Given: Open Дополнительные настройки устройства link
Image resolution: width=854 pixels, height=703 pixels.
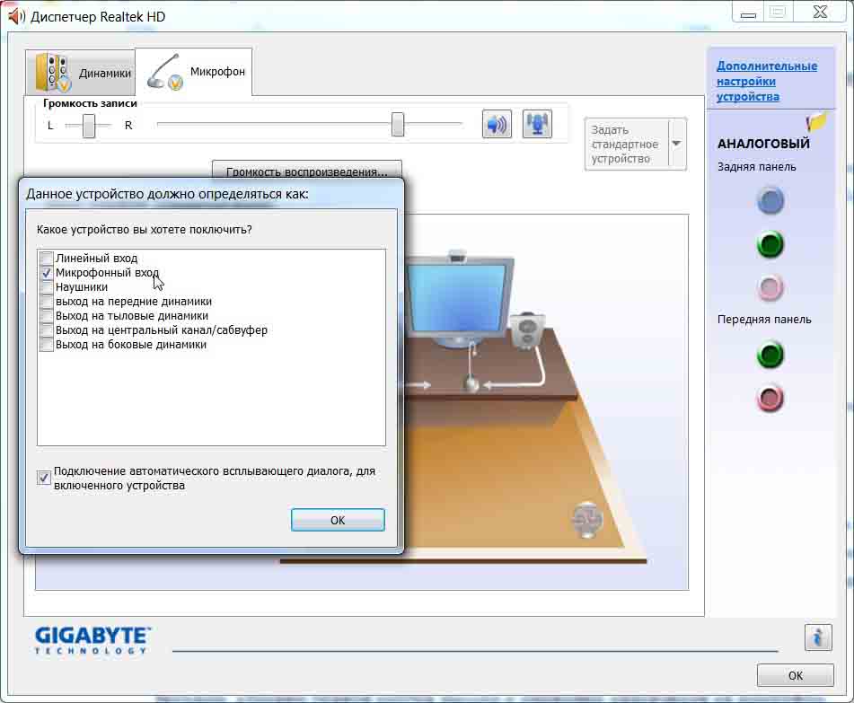Looking at the screenshot, I should [766, 81].
